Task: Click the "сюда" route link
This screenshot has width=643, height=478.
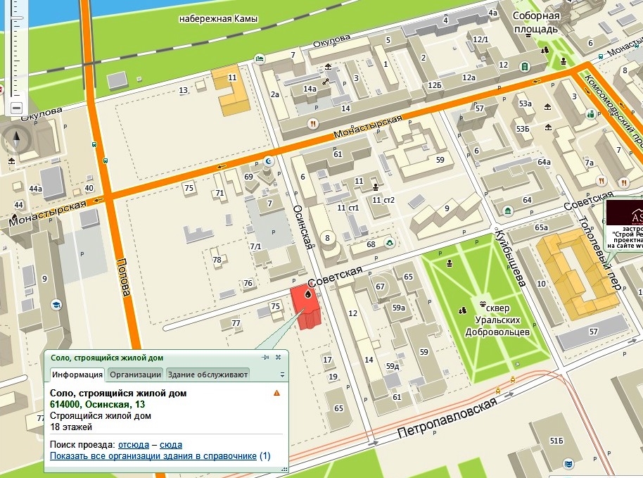Action: (171, 445)
